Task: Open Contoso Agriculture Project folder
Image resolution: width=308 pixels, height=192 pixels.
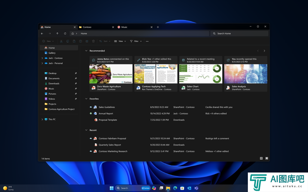Action: [x=59, y=109]
